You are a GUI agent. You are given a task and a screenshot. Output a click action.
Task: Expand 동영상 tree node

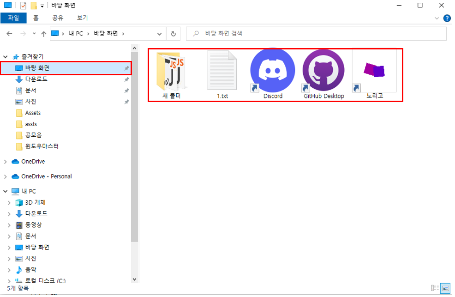pos(9,225)
